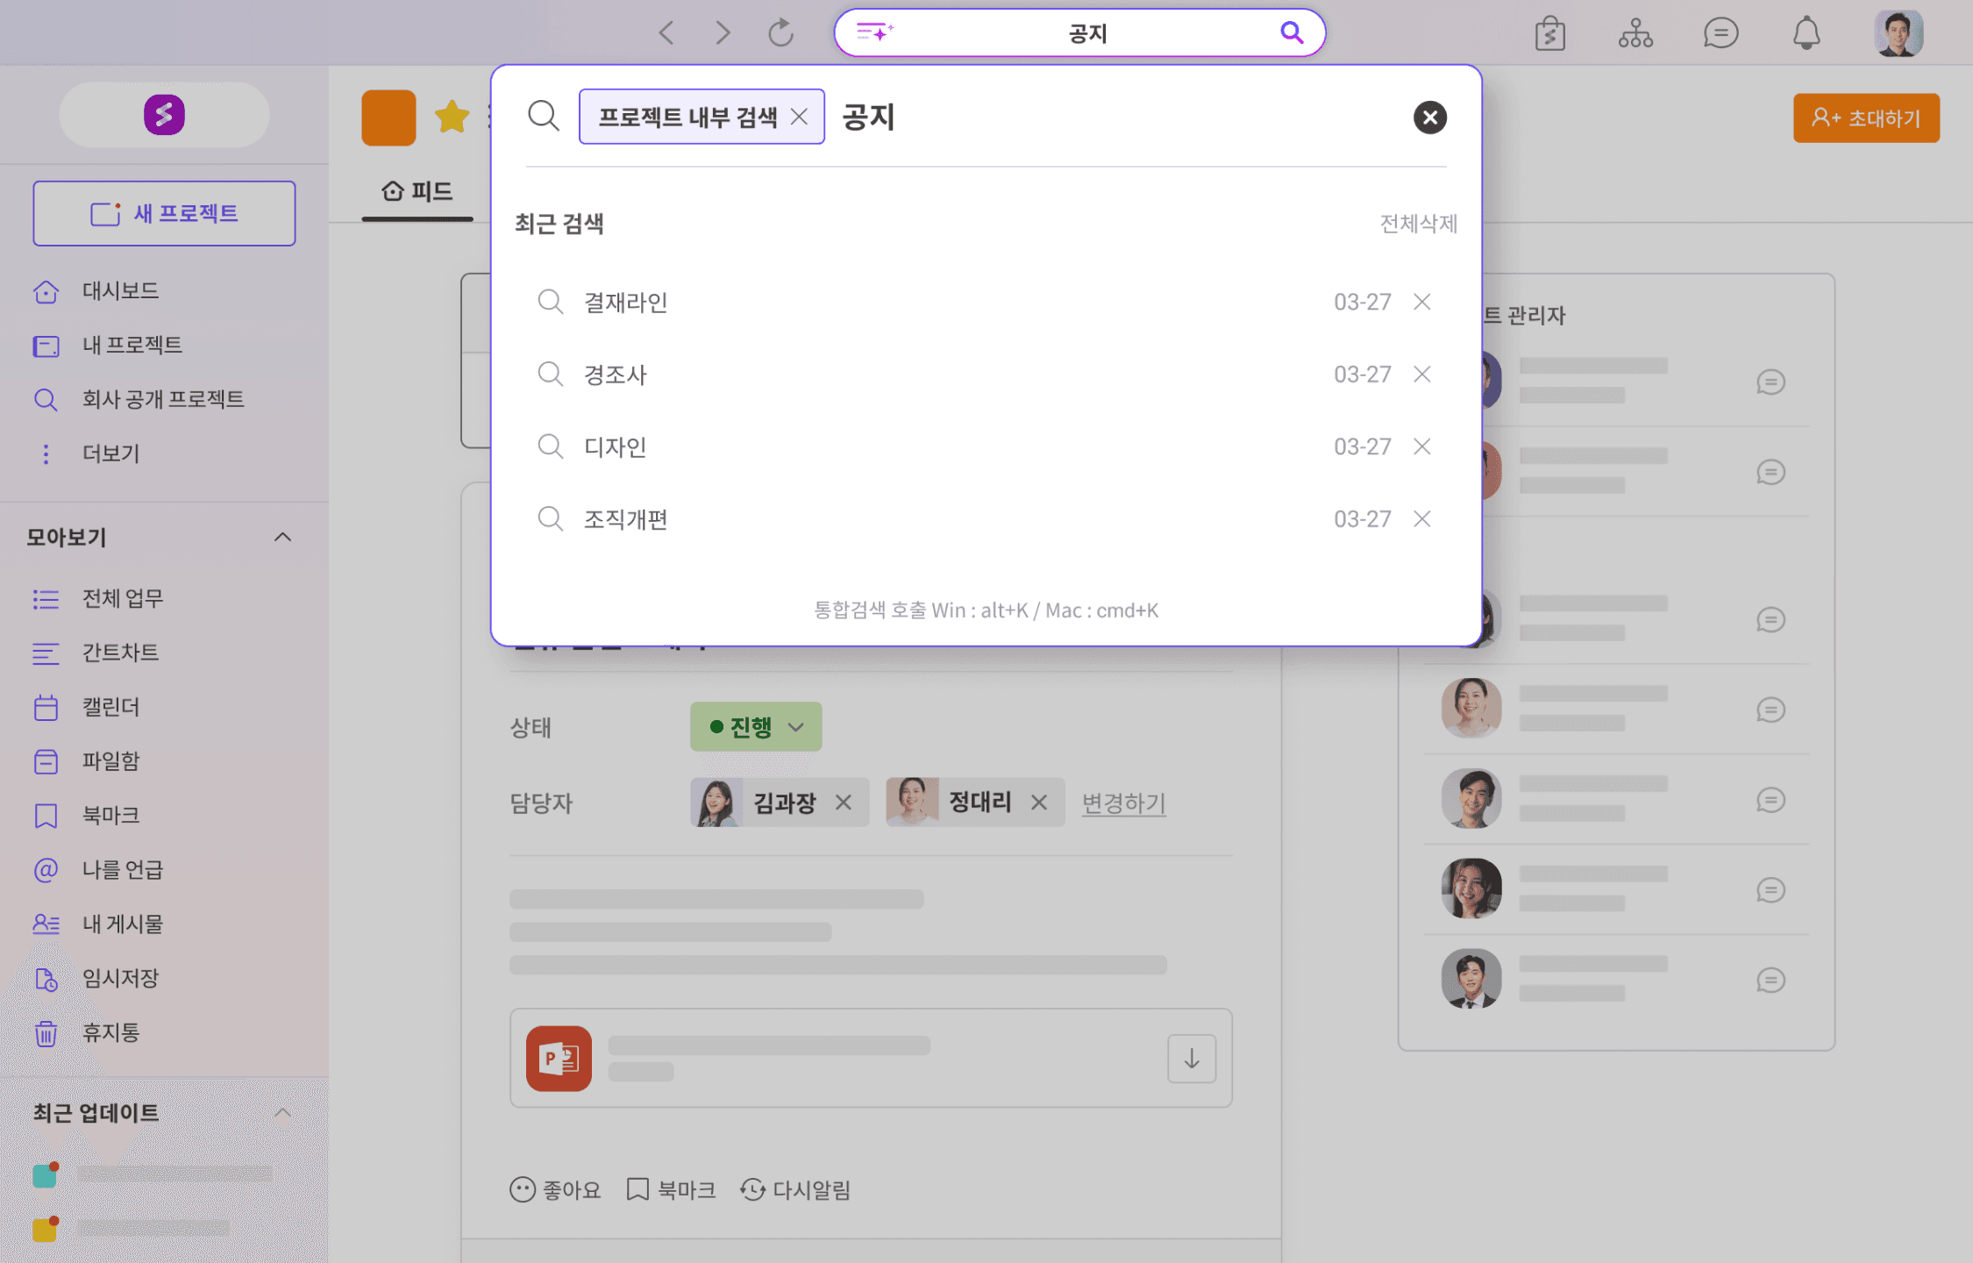Click the notification bell icon
The image size is (1973, 1263).
(1806, 34)
